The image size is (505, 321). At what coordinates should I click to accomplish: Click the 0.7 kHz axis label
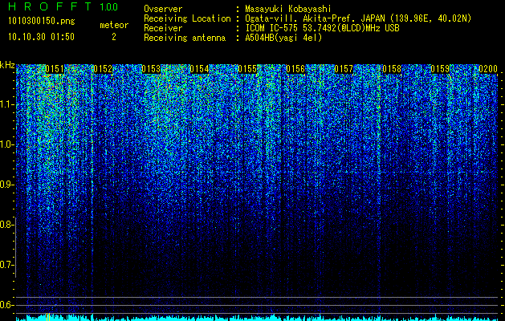(x=6, y=265)
